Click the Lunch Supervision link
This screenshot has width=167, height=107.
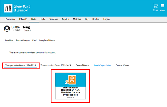click(x=102, y=65)
